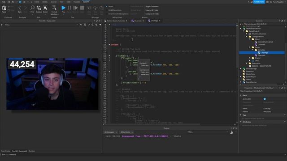The image size is (287, 161).
Task: Click the filter funnel icon in Find panel
Action: click(x=100, y=25)
